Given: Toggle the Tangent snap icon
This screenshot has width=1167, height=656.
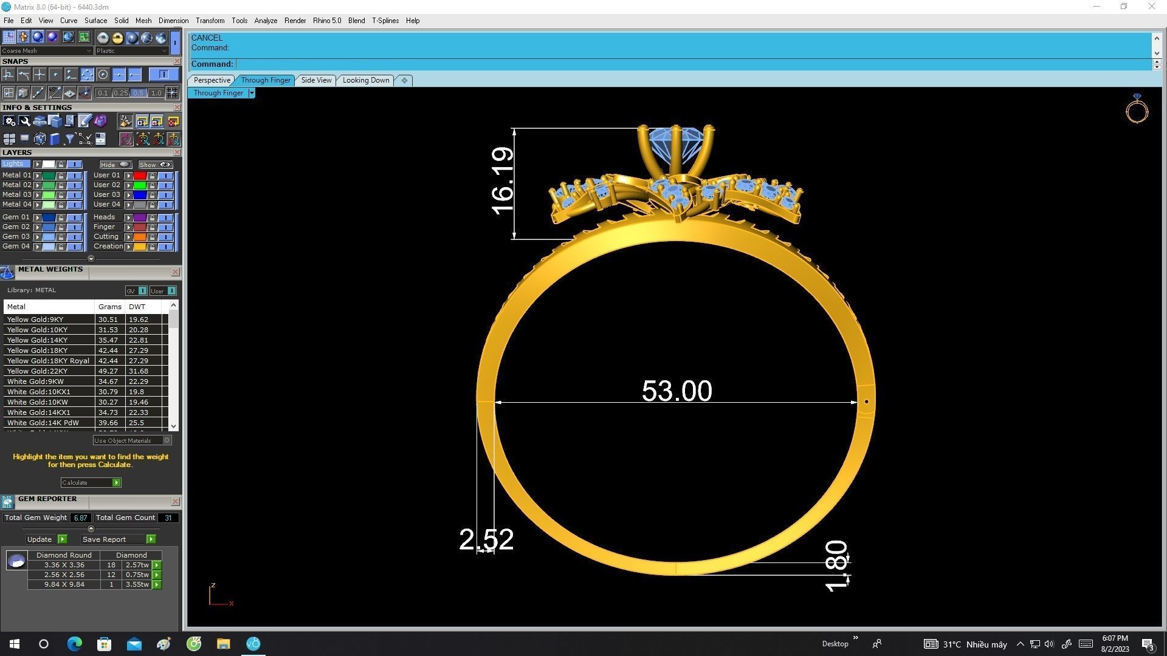Looking at the screenshot, I should click(x=24, y=74).
